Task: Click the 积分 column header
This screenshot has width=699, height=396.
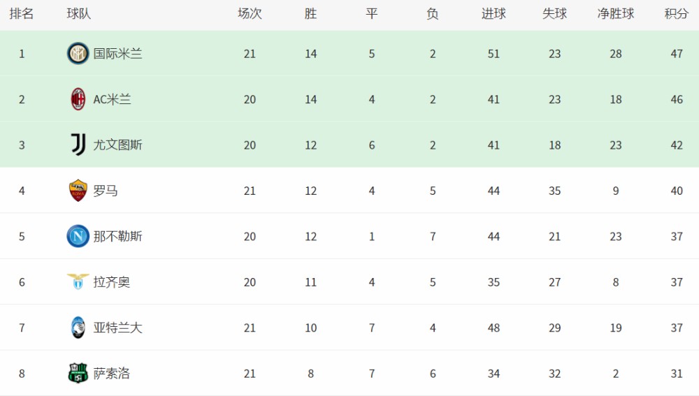Action: [x=676, y=14]
